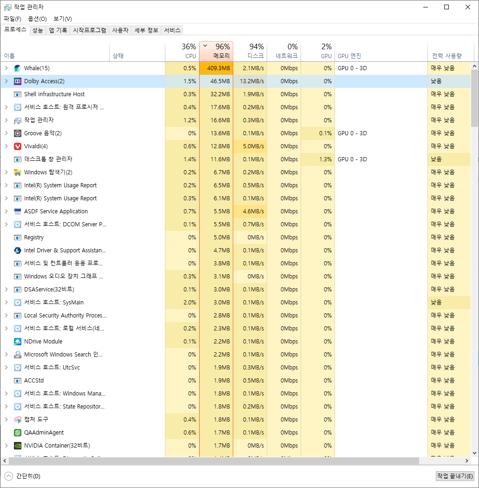Select the Registry process icon
This screenshot has height=488, width=479.
click(x=18, y=237)
